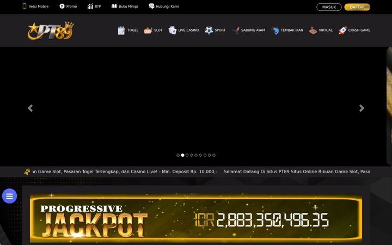Click the Slot machine icon

click(148, 30)
